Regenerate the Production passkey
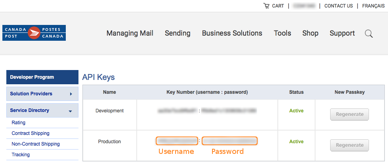This screenshot has width=388, height=163. 350,145
